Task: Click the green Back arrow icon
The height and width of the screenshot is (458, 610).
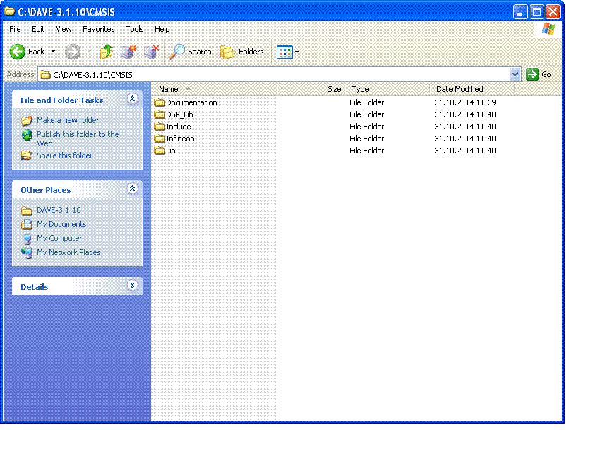Action: pyautogui.click(x=18, y=52)
